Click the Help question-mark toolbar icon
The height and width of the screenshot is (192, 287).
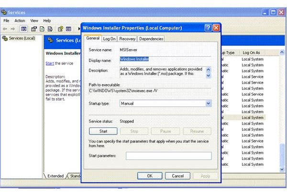coord(60,29)
